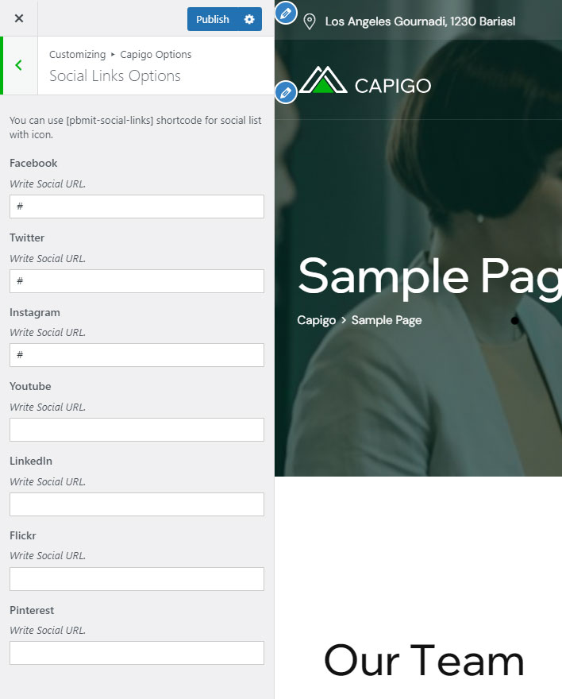Image resolution: width=562 pixels, height=699 pixels.
Task: Click edit pencil shortcut beside Capigo logo
Action: click(x=286, y=92)
